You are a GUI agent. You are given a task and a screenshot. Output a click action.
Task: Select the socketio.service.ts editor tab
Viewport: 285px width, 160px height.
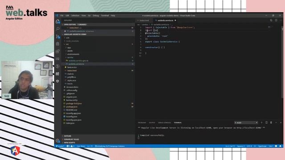click(x=165, y=20)
